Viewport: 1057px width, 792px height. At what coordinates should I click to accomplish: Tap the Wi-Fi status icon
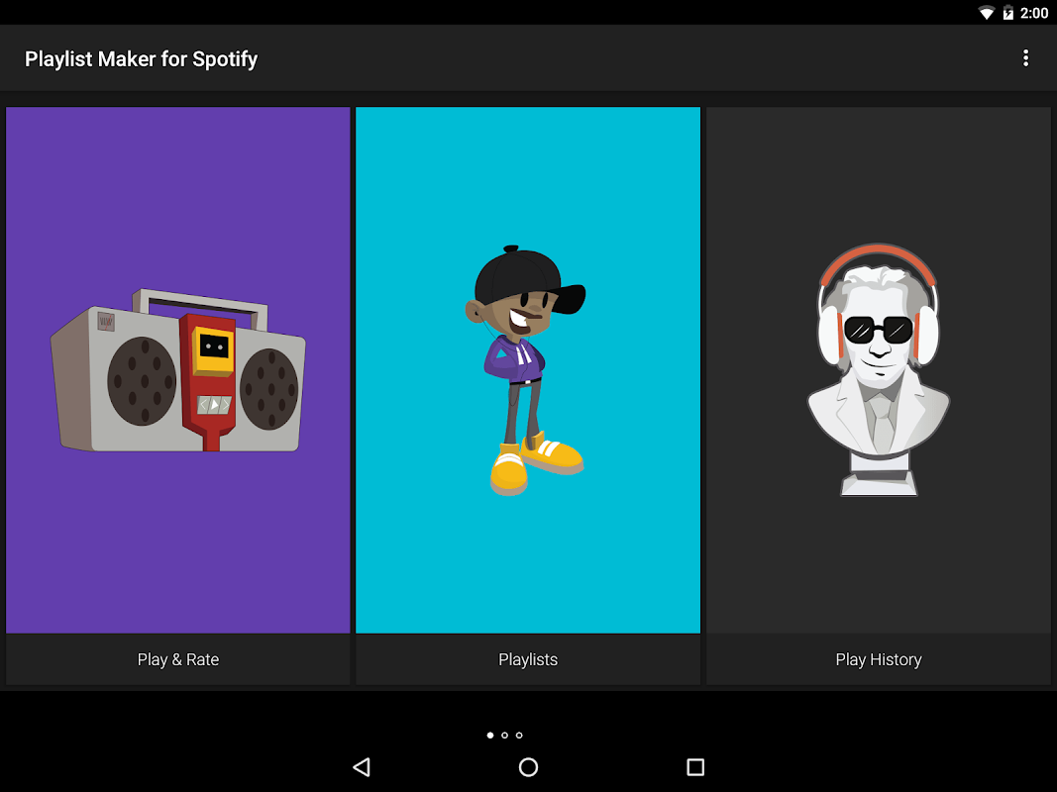point(987,13)
